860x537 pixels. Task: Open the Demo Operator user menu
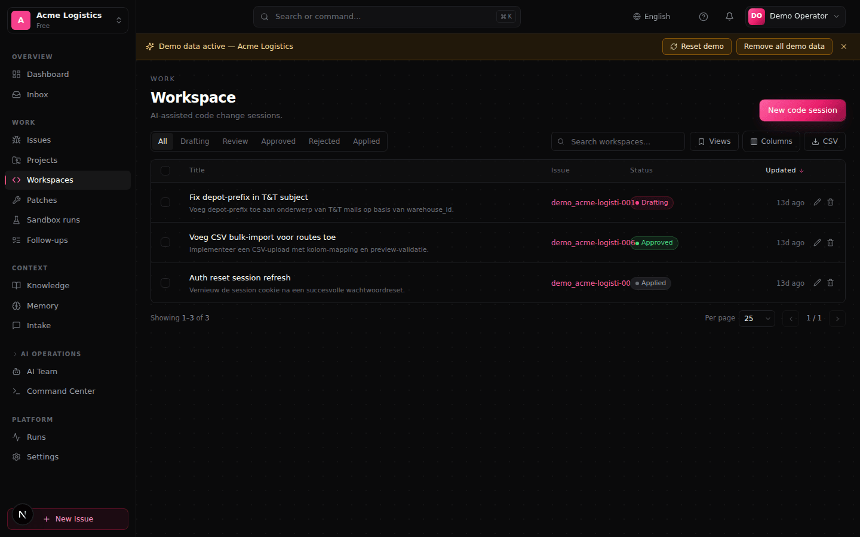pos(795,17)
